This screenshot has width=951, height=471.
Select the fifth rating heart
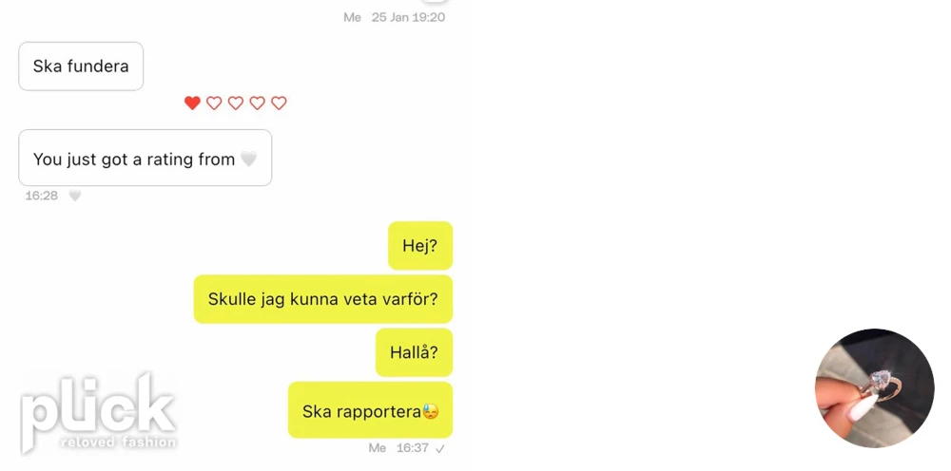point(279,103)
